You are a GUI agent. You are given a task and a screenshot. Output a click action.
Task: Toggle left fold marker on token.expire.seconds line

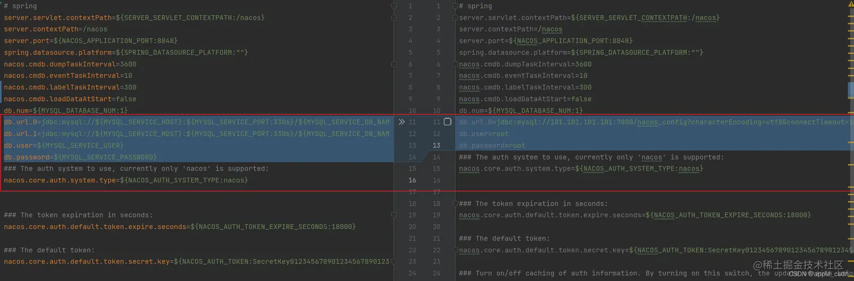pyautogui.click(x=394, y=215)
